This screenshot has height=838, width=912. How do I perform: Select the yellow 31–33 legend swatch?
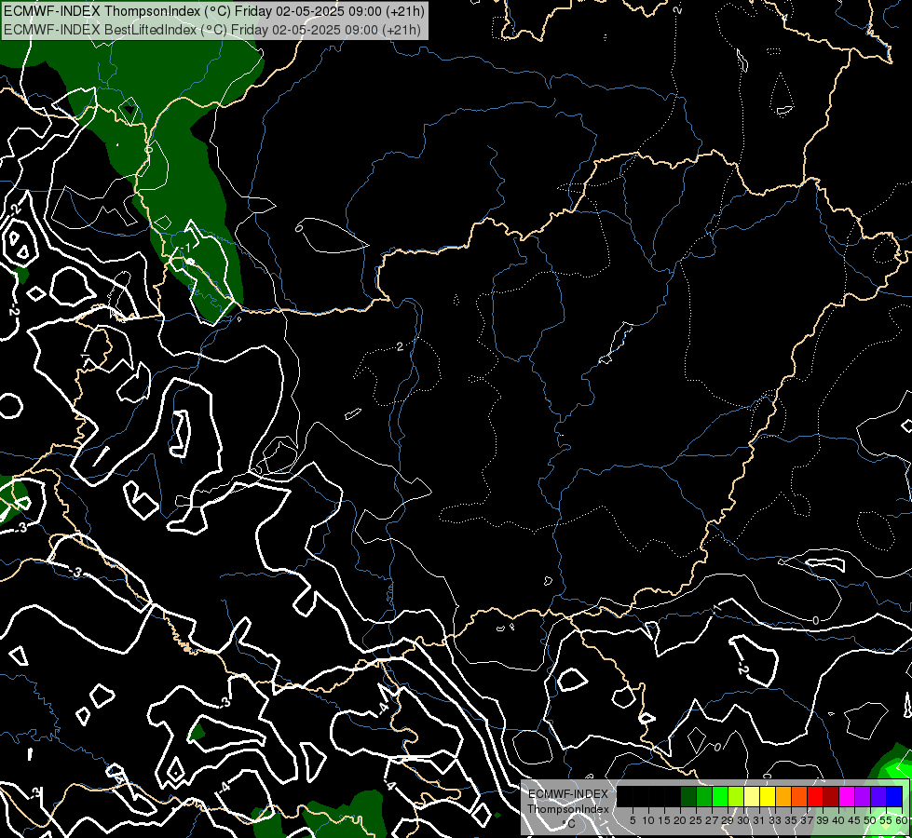coord(768,796)
